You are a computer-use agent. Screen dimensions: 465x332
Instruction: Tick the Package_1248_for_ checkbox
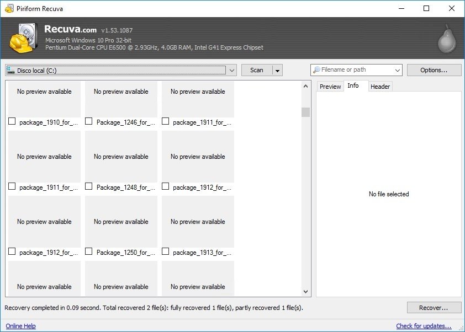tap(88, 186)
